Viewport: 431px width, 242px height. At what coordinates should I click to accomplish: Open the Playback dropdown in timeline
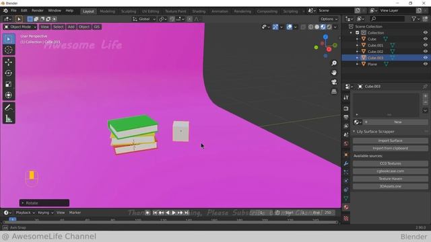(x=25, y=212)
